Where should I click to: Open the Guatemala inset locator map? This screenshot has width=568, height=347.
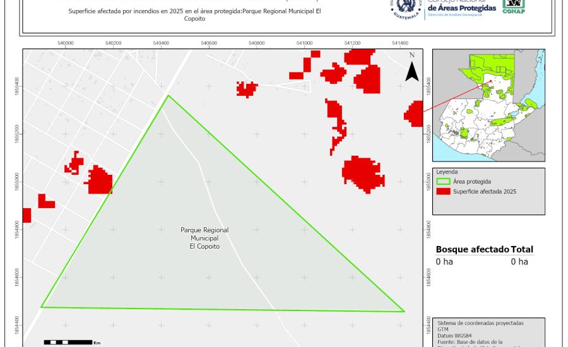[x=488, y=105]
